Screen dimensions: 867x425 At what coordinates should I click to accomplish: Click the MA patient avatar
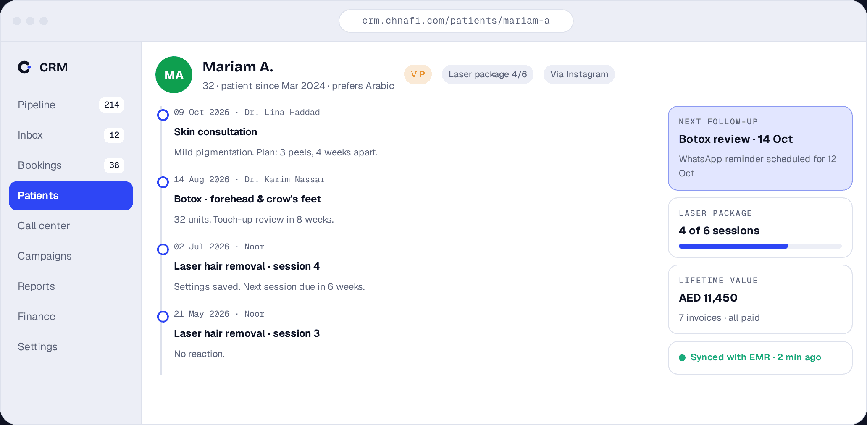click(x=174, y=75)
